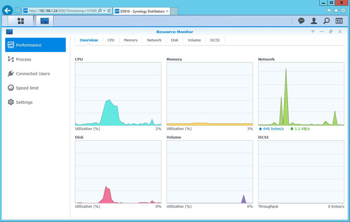Viewport: 350px width, 222px height.
Task: Open the user account options icon
Action: coord(314,21)
